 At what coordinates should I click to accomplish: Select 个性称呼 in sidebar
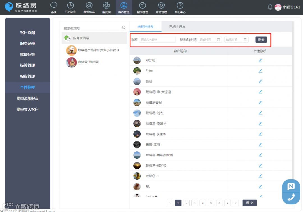(x=27, y=87)
